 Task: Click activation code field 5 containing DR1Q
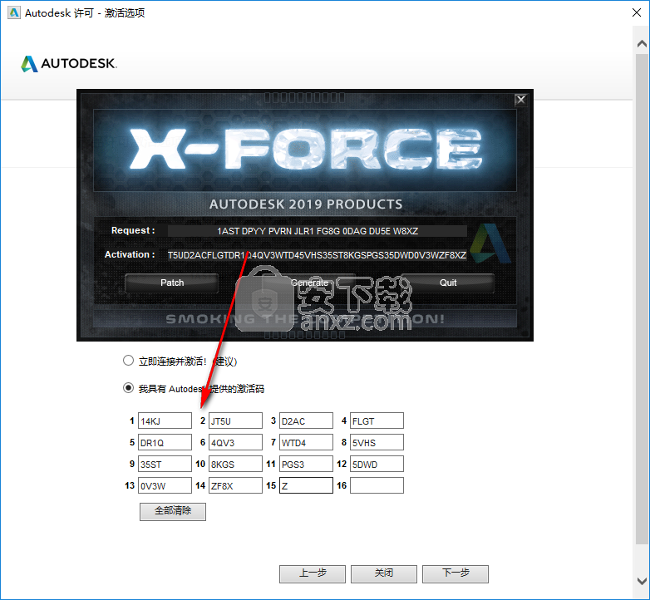point(165,442)
